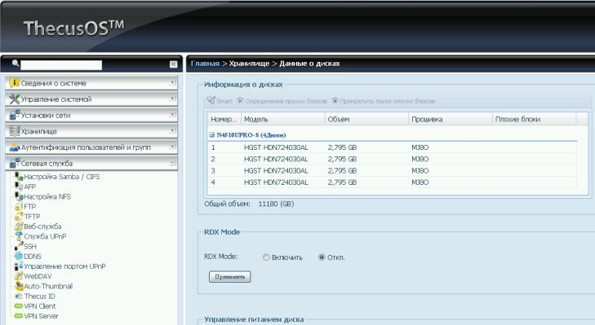This screenshot has height=325, width=595.
Task: Click the Thecus ID icon
Action: [19, 296]
